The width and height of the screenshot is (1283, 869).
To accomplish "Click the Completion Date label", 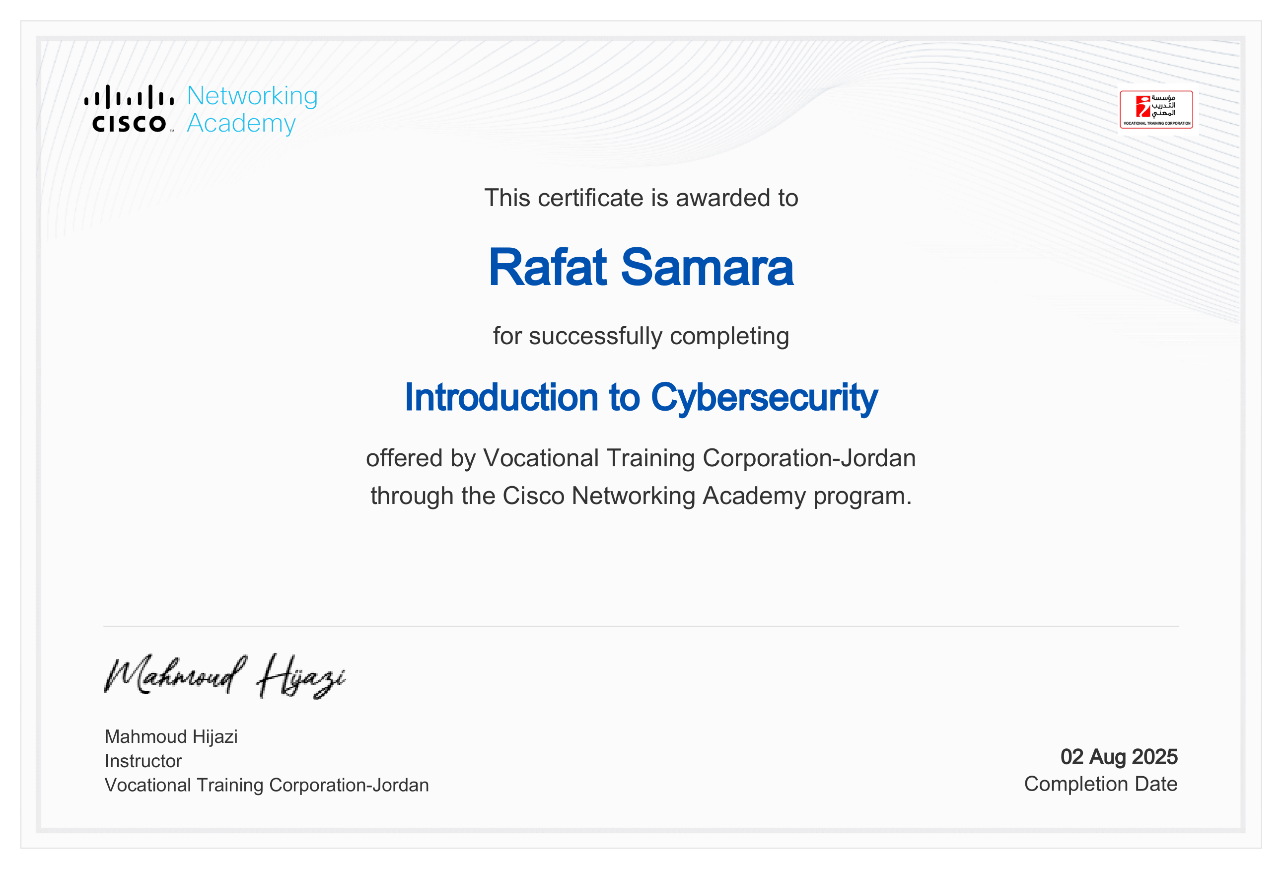I will pyautogui.click(x=1100, y=784).
